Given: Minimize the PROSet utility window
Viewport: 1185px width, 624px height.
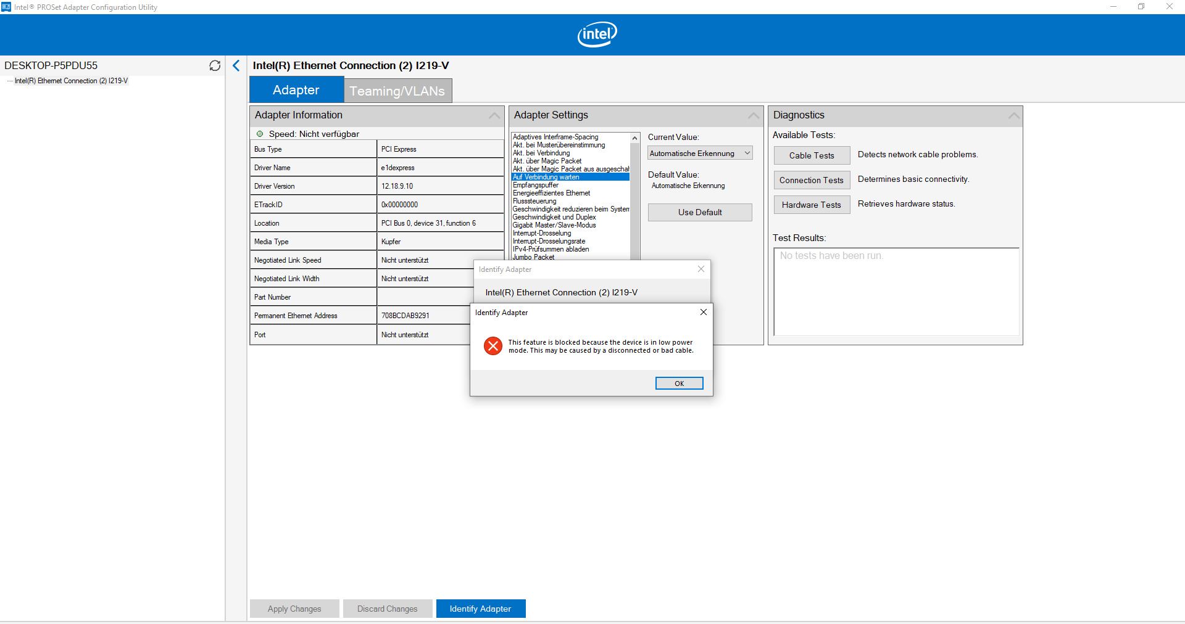Looking at the screenshot, I should tap(1113, 7).
